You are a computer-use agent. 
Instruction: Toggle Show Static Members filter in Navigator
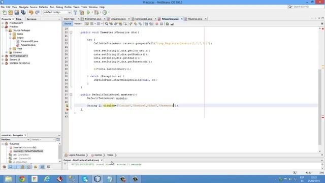click(17, 167)
